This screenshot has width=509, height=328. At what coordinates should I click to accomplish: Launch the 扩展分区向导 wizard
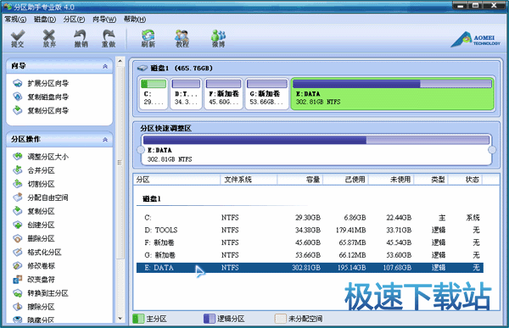coord(41,83)
